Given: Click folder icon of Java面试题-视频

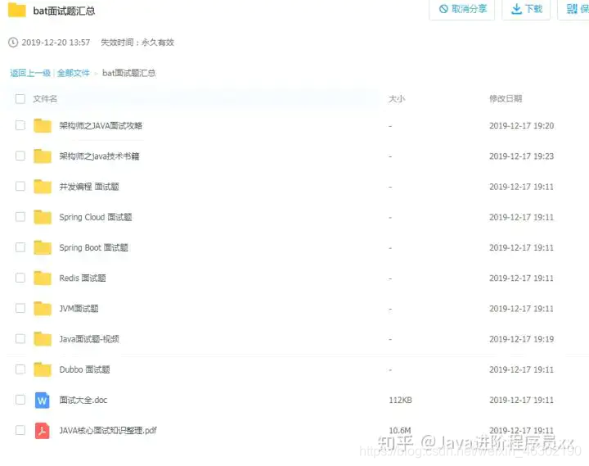Looking at the screenshot, I should click(x=43, y=339).
